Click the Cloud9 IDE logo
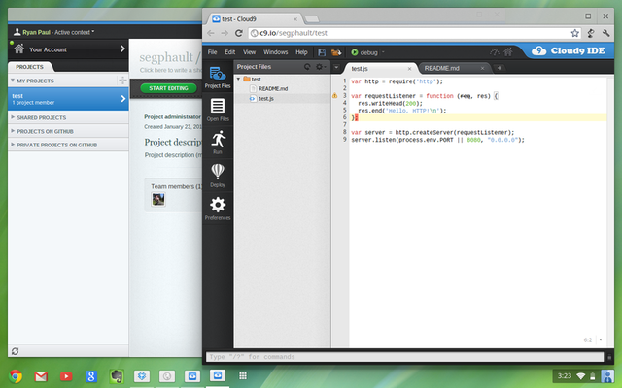The width and height of the screenshot is (622, 388). 570,50
